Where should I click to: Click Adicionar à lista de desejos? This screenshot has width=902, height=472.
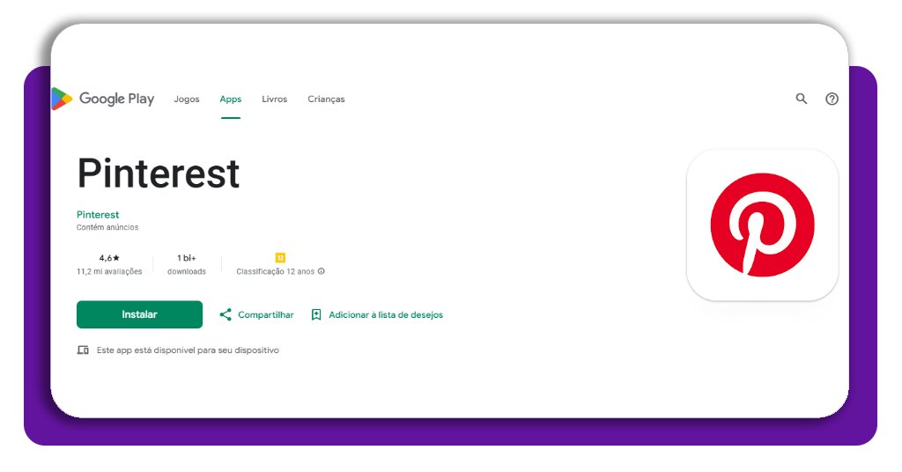pyautogui.click(x=377, y=314)
